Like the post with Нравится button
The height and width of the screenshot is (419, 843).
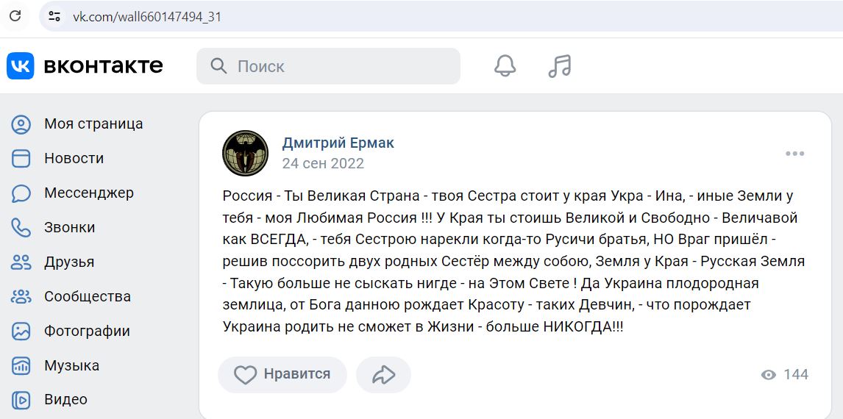282,374
